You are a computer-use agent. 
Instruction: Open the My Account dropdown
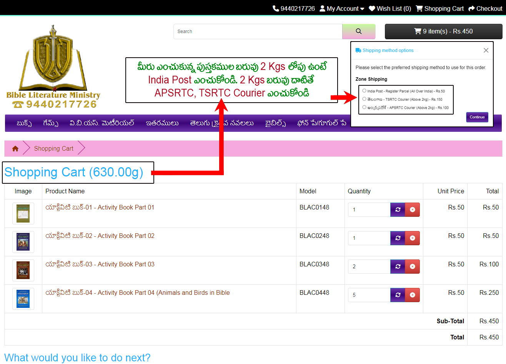tap(342, 8)
